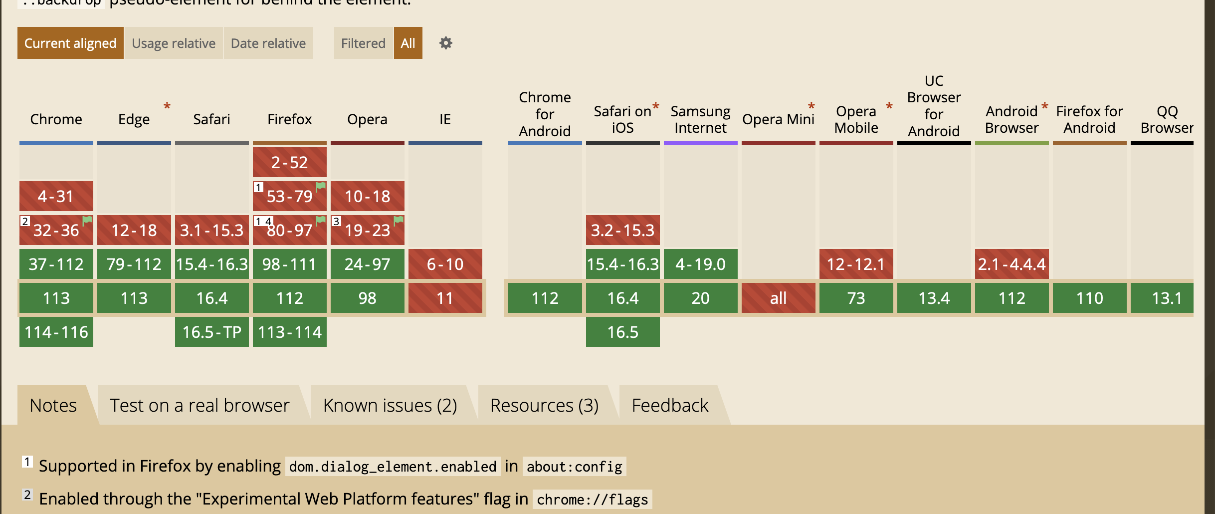
Task: Switch to Usage relative view
Action: [x=174, y=43]
